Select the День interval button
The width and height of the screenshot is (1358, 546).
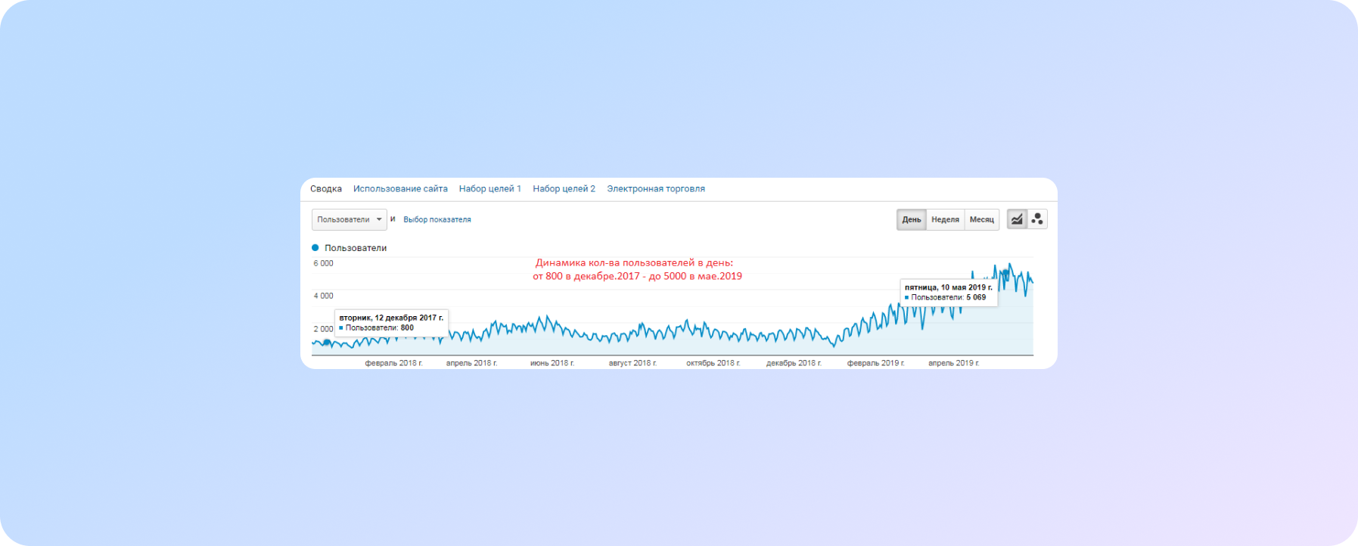(912, 219)
